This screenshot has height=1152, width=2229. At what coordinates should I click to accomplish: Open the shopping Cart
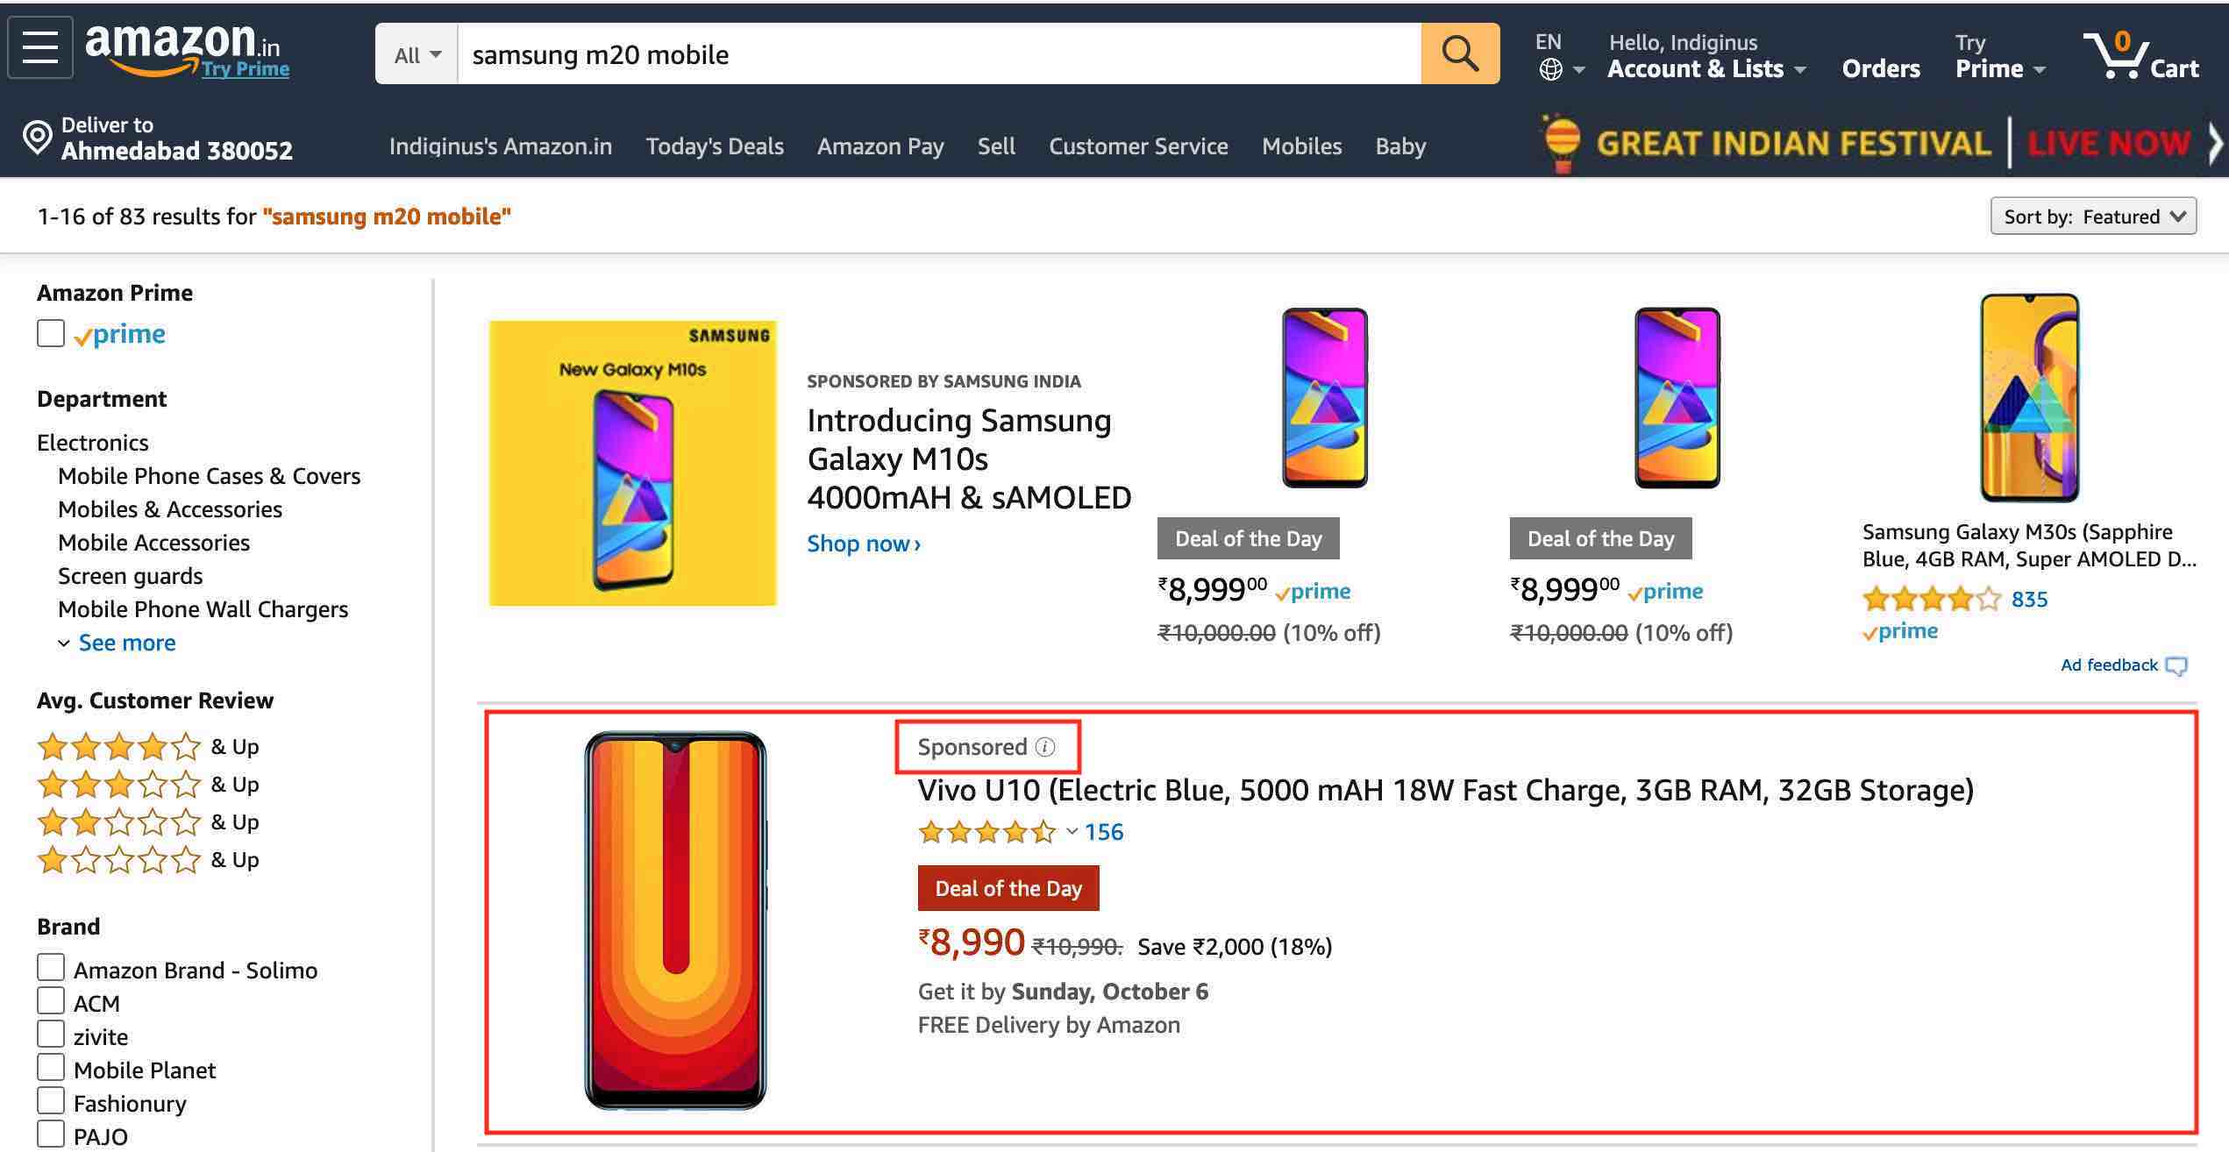coord(2142,54)
